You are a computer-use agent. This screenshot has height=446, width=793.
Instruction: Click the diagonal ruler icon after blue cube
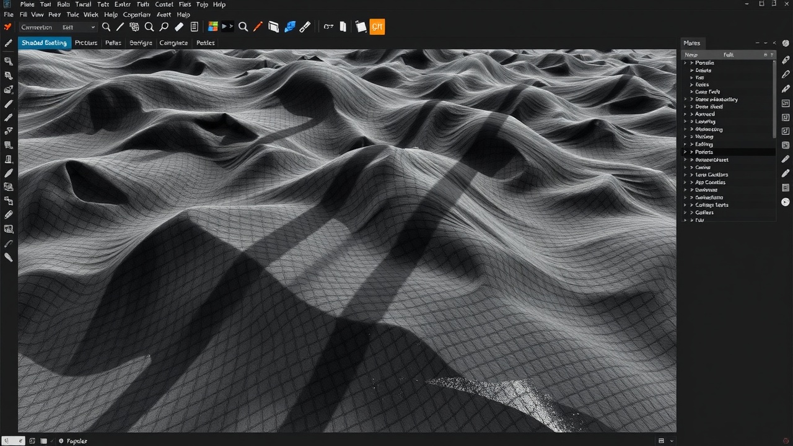(304, 27)
